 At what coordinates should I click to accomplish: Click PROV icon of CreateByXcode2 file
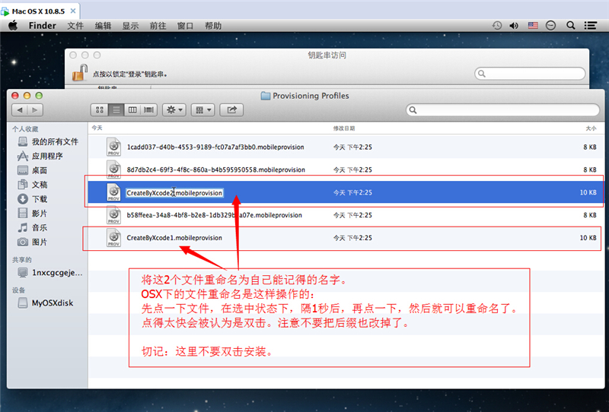pos(113,192)
